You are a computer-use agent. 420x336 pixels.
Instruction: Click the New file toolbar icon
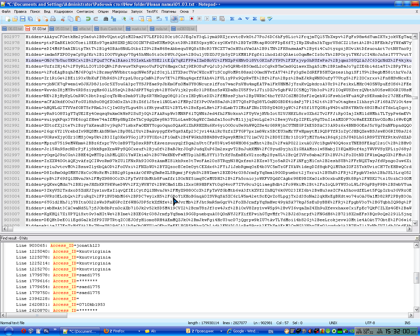point(8,19)
